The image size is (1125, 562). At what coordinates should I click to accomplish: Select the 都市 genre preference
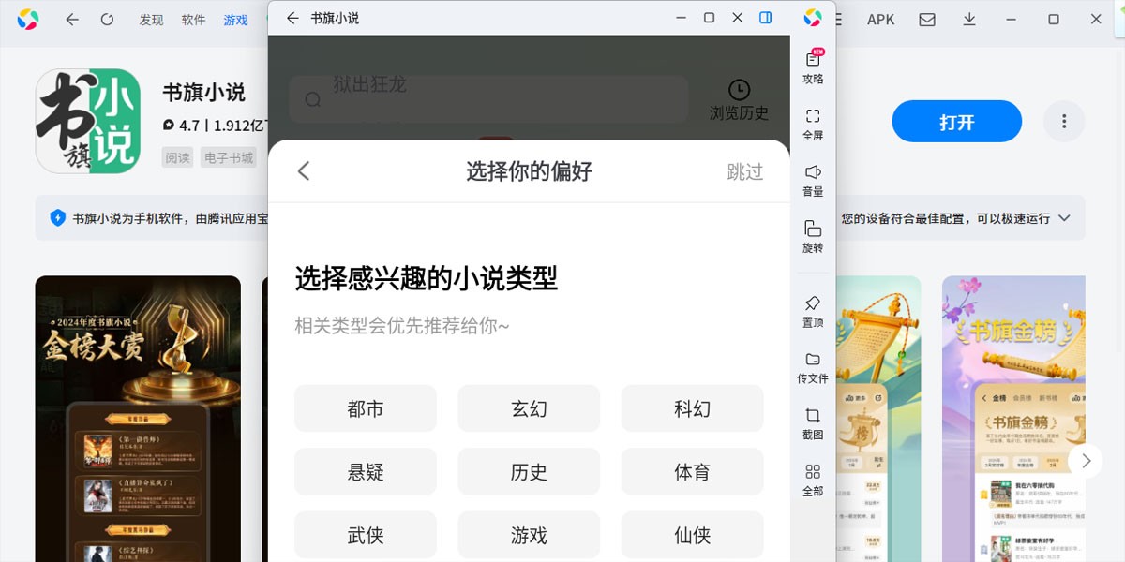365,408
